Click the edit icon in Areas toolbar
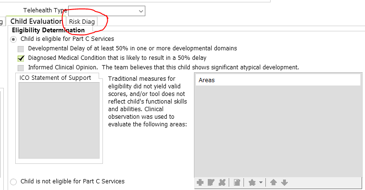Viewport: 365px width, 190px height. [x=211, y=182]
